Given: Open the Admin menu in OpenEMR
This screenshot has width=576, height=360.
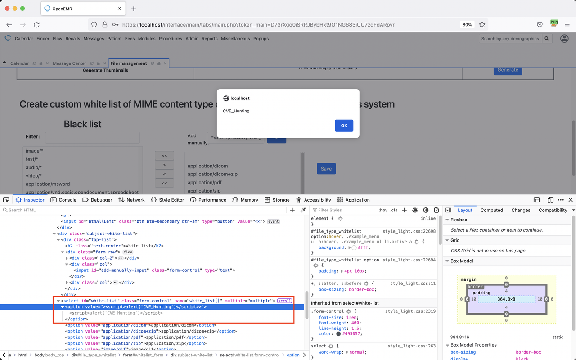Looking at the screenshot, I should coord(192,39).
